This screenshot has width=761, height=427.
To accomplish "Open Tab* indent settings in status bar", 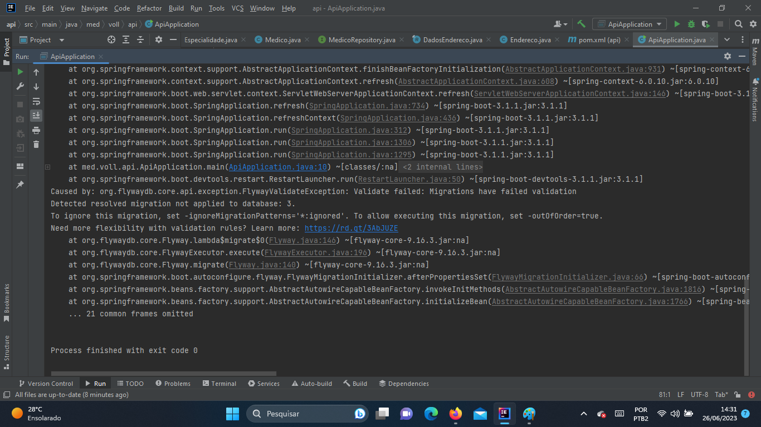I will (x=721, y=395).
